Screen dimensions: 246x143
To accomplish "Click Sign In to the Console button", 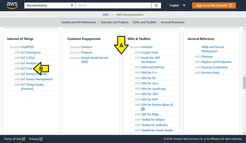I will (x=214, y=6).
